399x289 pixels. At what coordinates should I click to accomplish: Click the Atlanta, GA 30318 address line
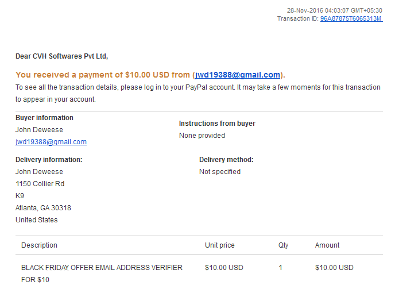point(43,208)
